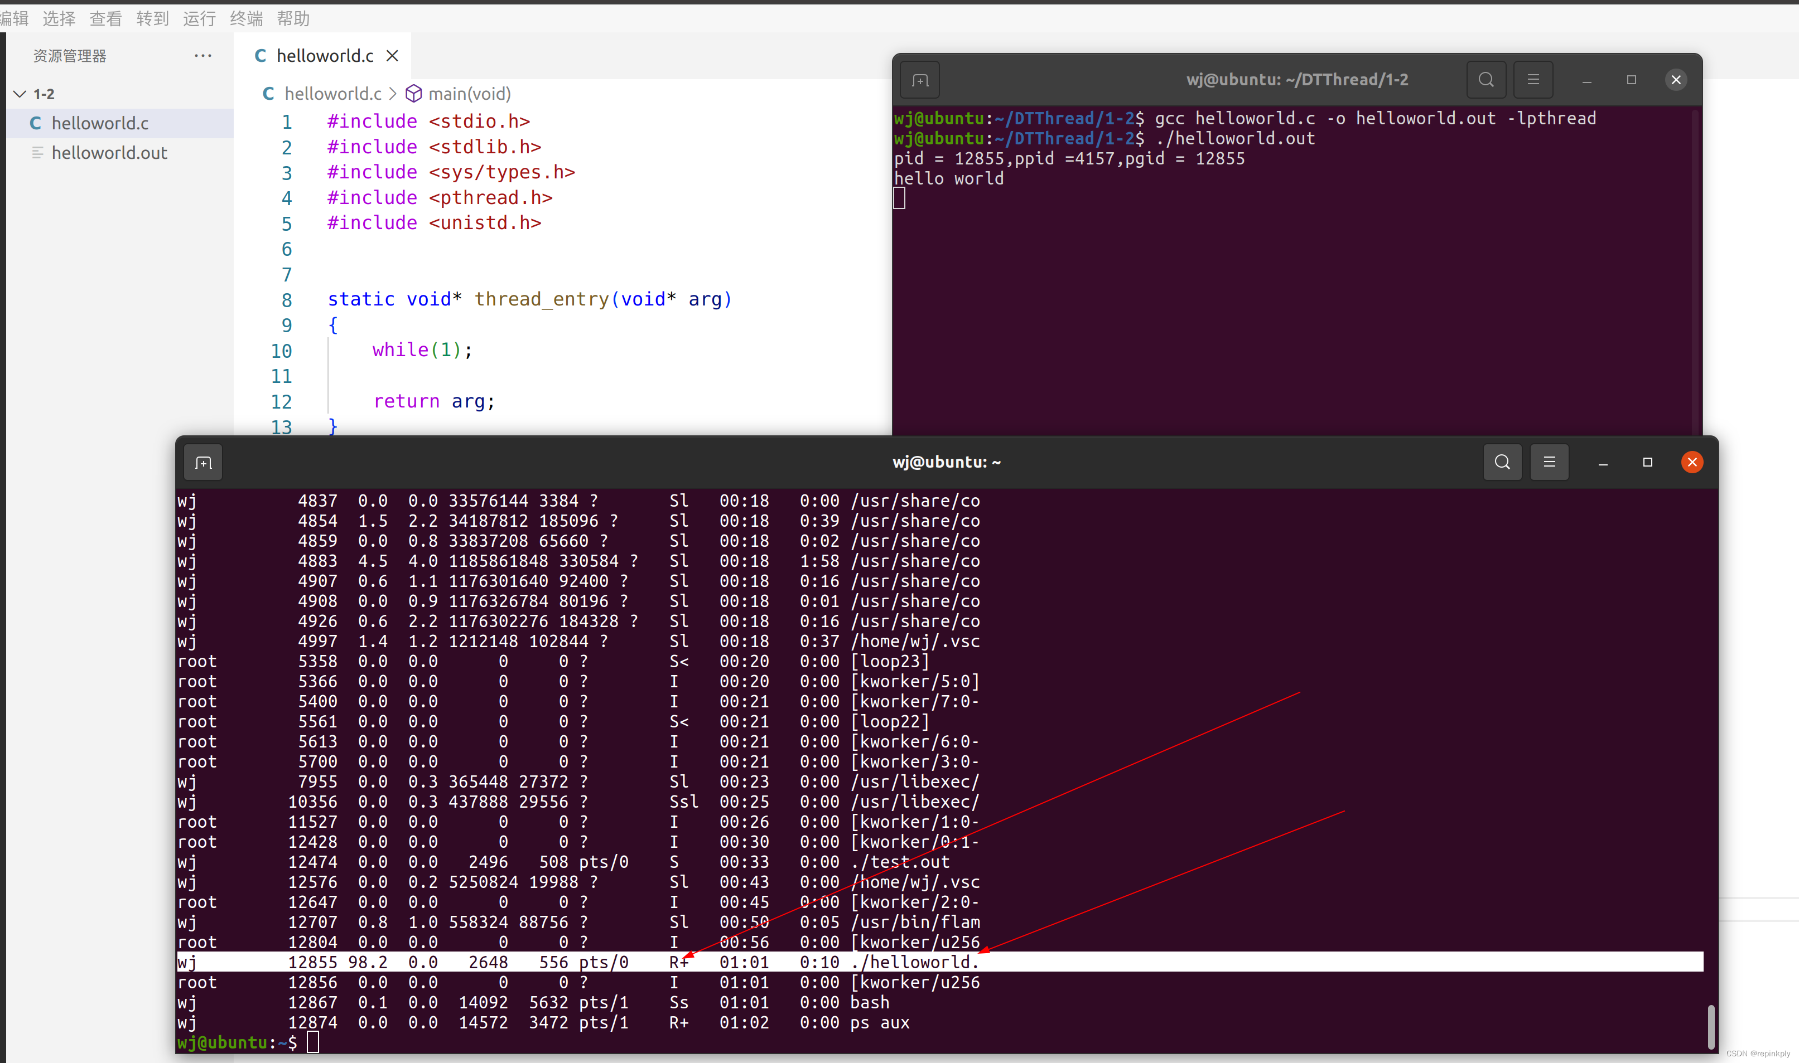Open search in the wj@ubuntu: ~ terminal
This screenshot has width=1799, height=1063.
(x=1502, y=462)
